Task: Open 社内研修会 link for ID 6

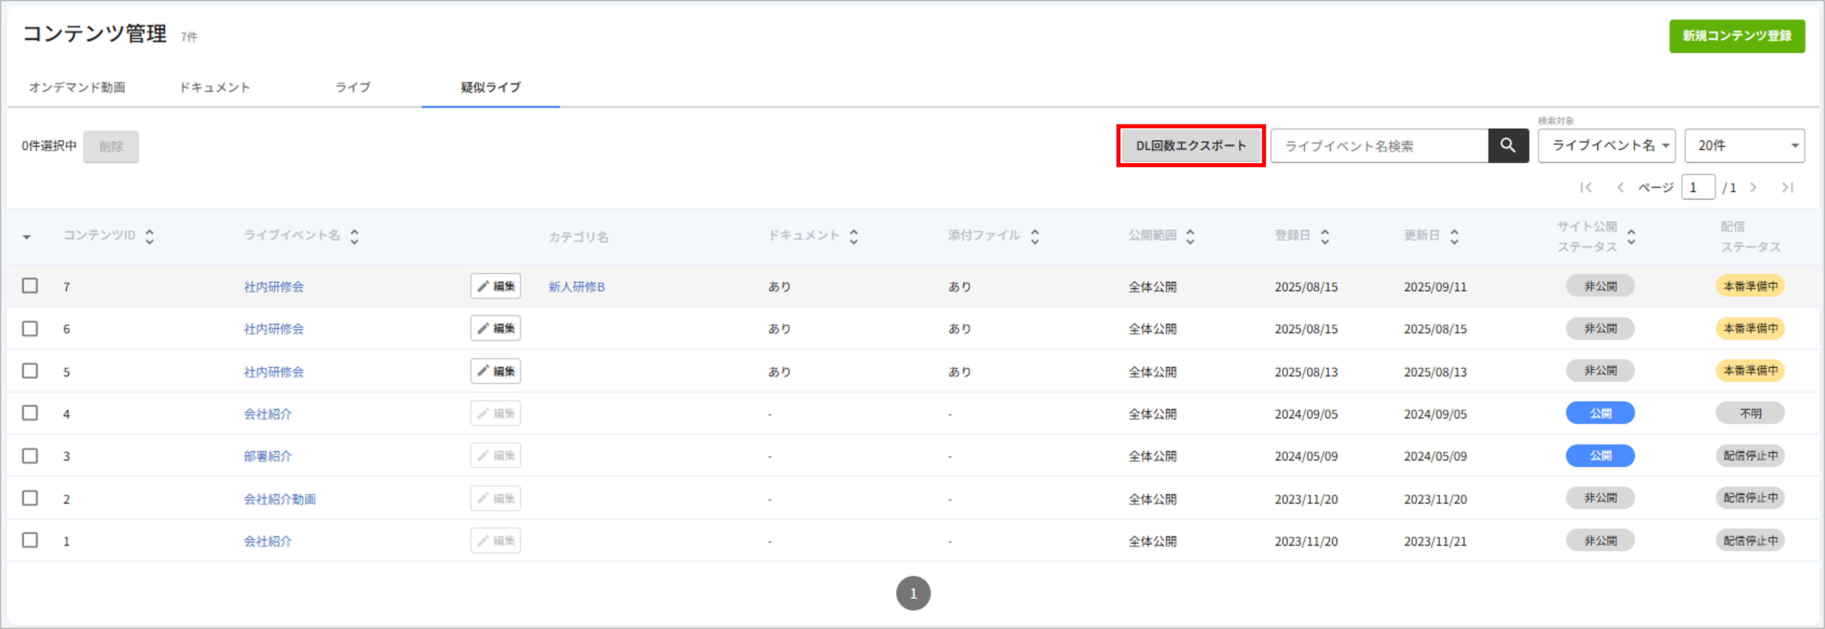Action: 274,329
